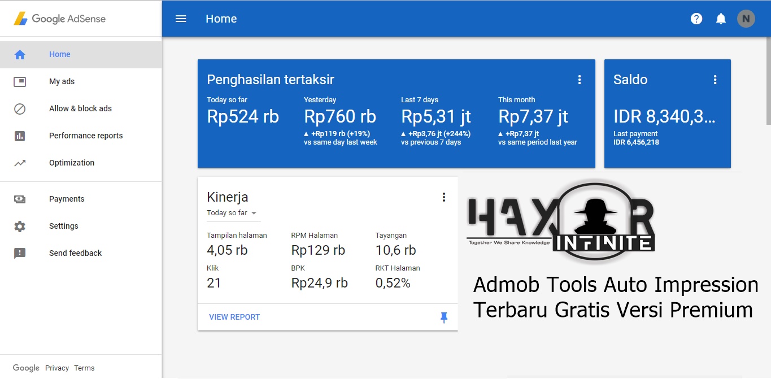Click the Settings gear icon
This screenshot has width=771, height=379.
tap(20, 226)
